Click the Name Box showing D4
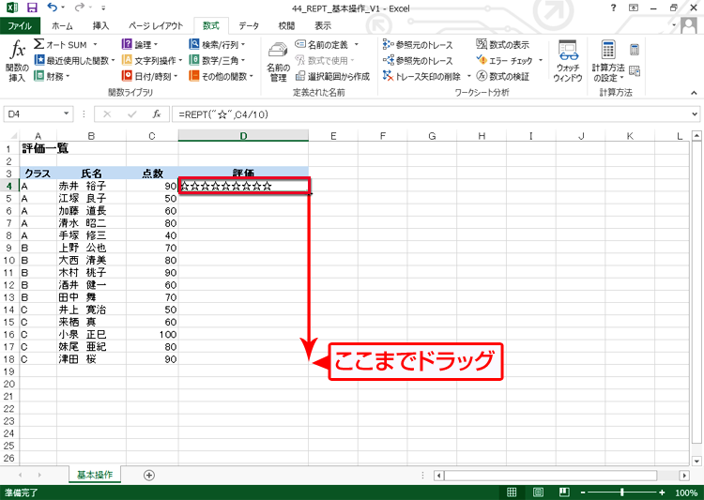704x500 pixels. pos(32,114)
